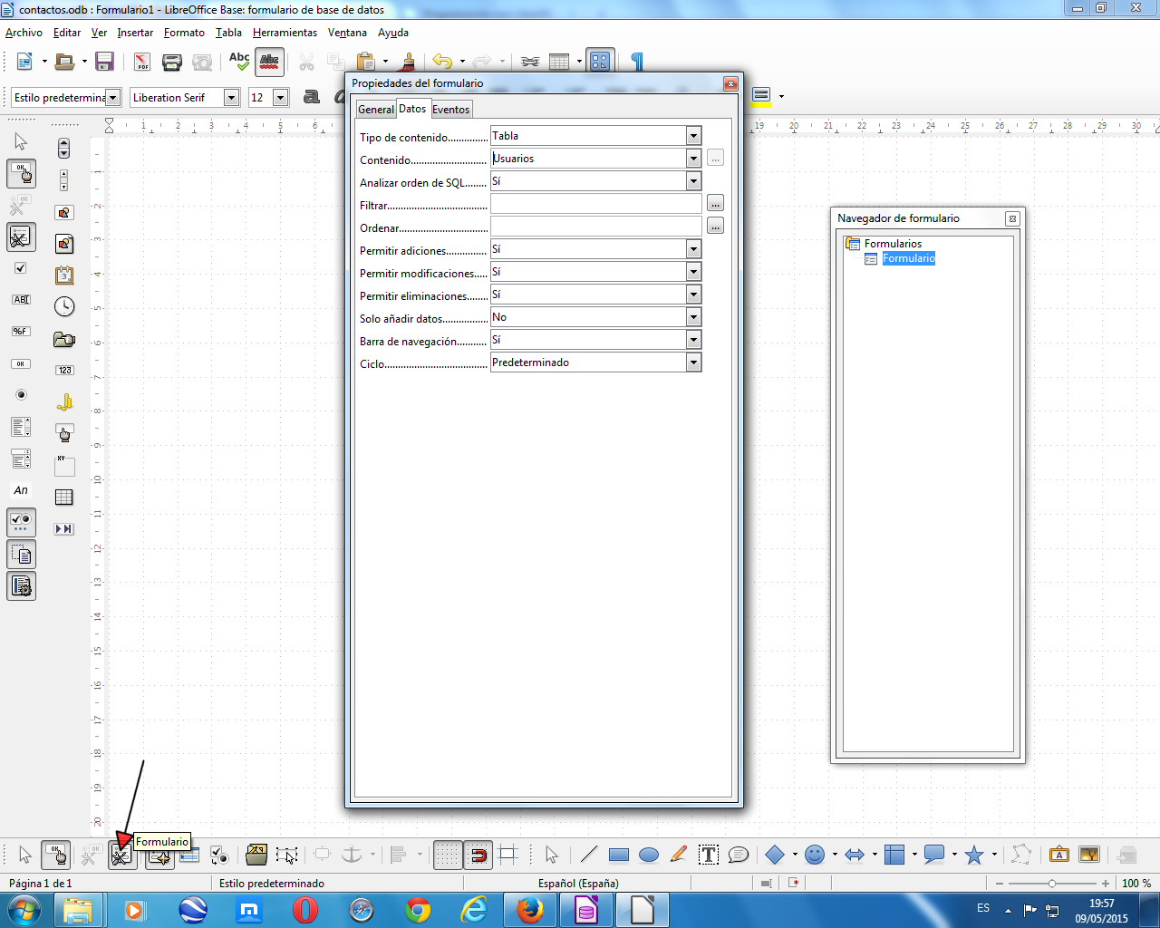Open the Archivo menu
1160x928 pixels.
pos(24,33)
